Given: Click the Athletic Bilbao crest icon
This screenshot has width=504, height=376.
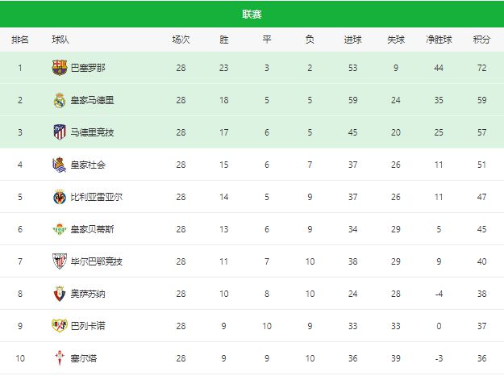Looking at the screenshot, I should click(59, 261).
